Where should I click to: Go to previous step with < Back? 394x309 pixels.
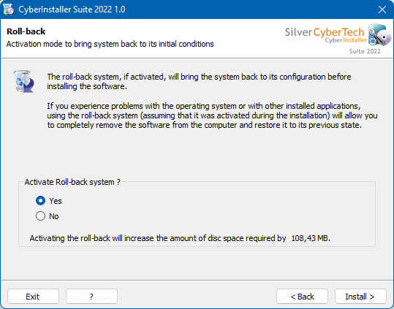coord(303,297)
